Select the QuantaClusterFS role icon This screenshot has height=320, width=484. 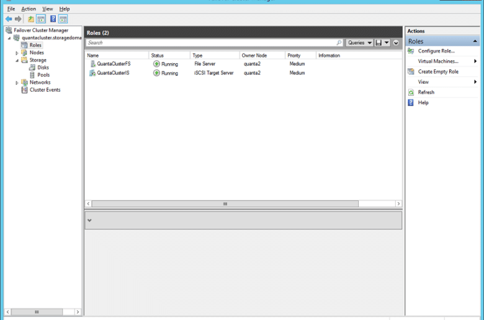click(92, 64)
